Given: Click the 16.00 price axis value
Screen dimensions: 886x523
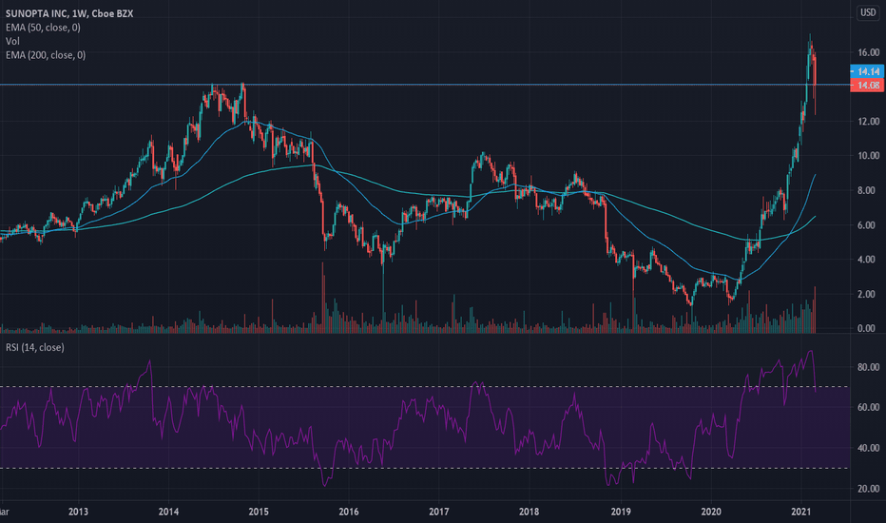Looking at the screenshot, I should click(x=868, y=52).
